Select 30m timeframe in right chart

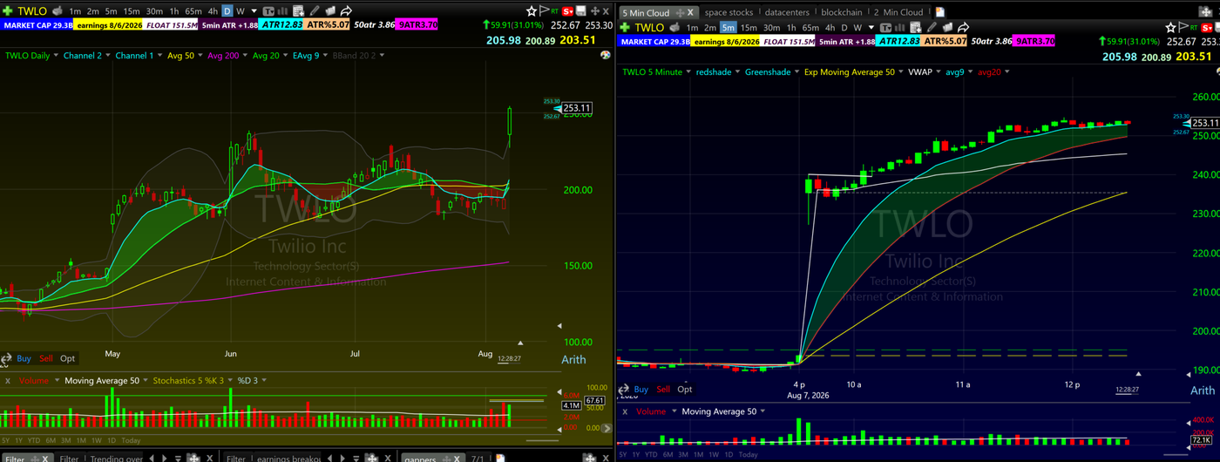[771, 28]
